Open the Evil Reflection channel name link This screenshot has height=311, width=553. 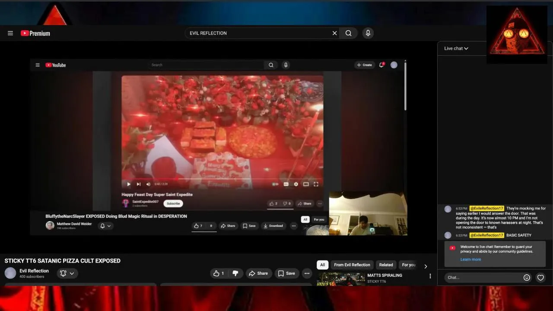(x=34, y=271)
